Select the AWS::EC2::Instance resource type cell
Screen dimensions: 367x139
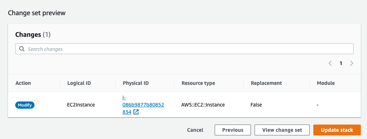coord(203,105)
